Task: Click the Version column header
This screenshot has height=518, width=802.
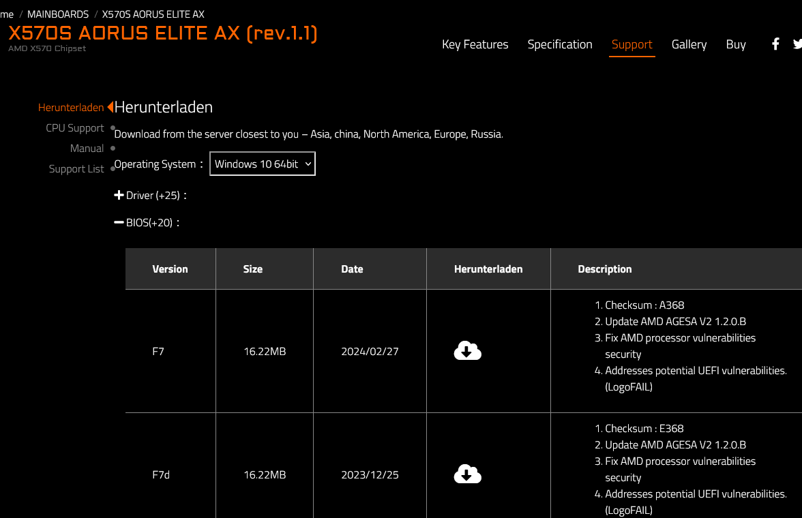Action: [170, 269]
